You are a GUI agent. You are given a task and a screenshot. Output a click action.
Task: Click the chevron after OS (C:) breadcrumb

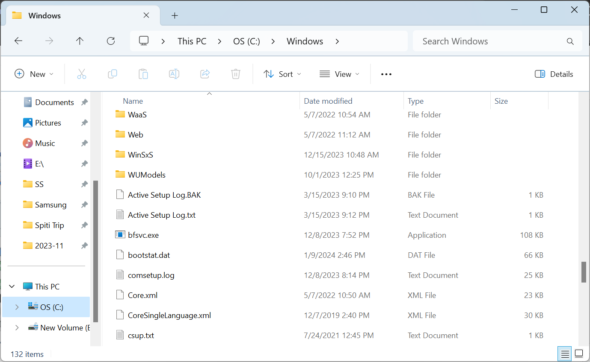pos(273,41)
